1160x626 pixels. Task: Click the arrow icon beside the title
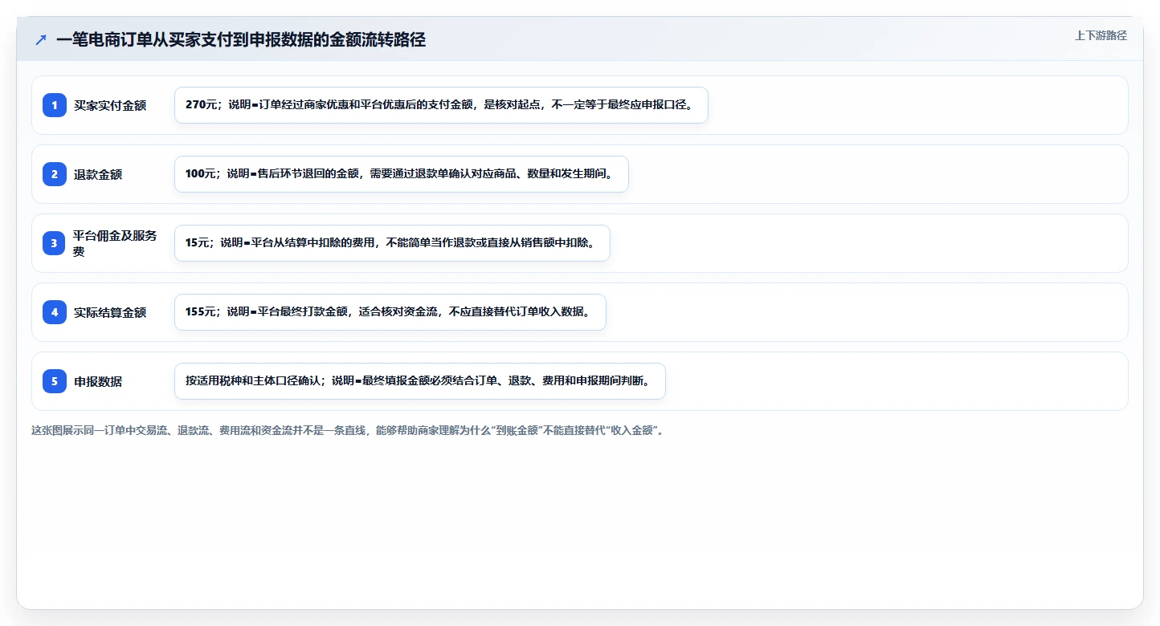[41, 39]
